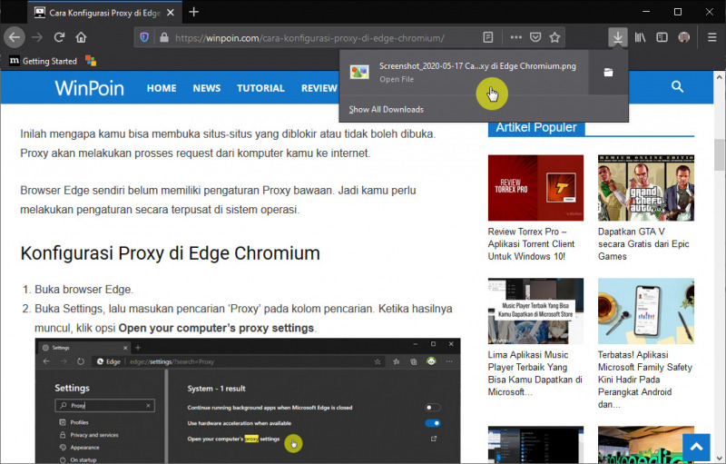Viewport: 726px width, 464px height.
Task: Click Show All Downloads
Action: pos(387,109)
